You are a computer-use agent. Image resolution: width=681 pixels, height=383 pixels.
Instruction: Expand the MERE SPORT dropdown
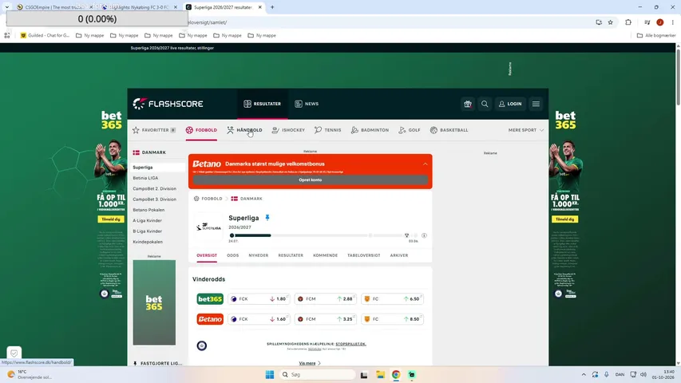click(526, 130)
